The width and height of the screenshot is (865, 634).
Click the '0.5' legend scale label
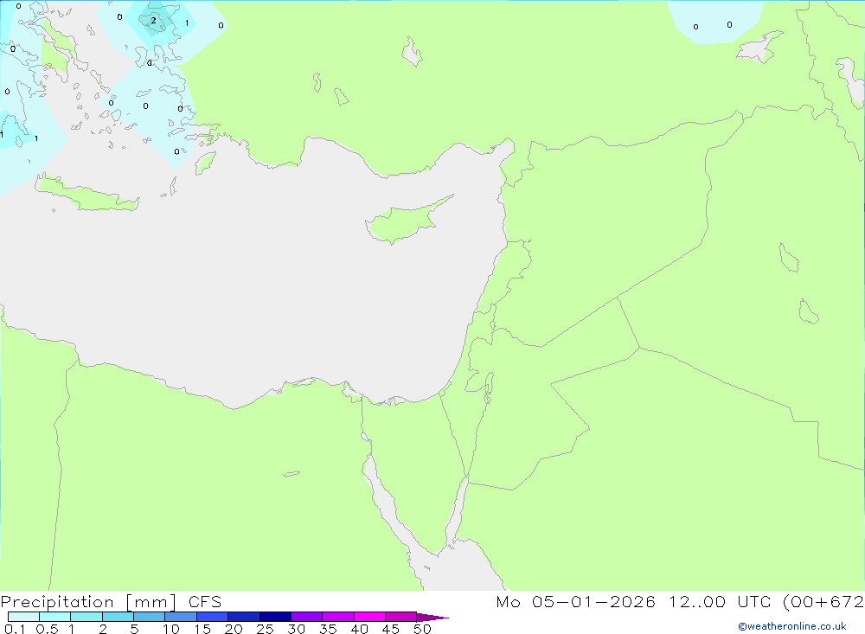[x=47, y=629]
